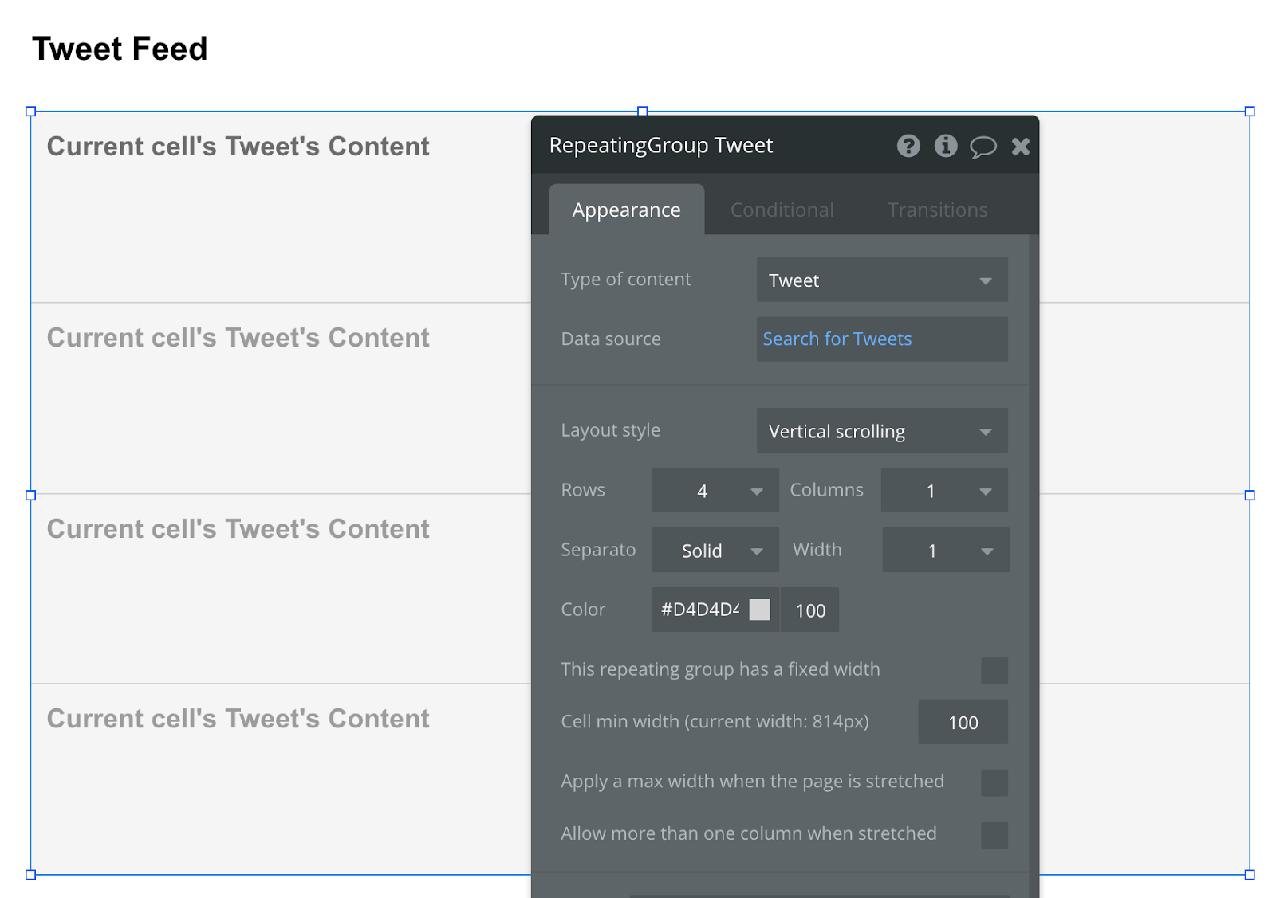Click the Layout style dropdown chevron
Image resolution: width=1276 pixels, height=898 pixels.
[987, 430]
